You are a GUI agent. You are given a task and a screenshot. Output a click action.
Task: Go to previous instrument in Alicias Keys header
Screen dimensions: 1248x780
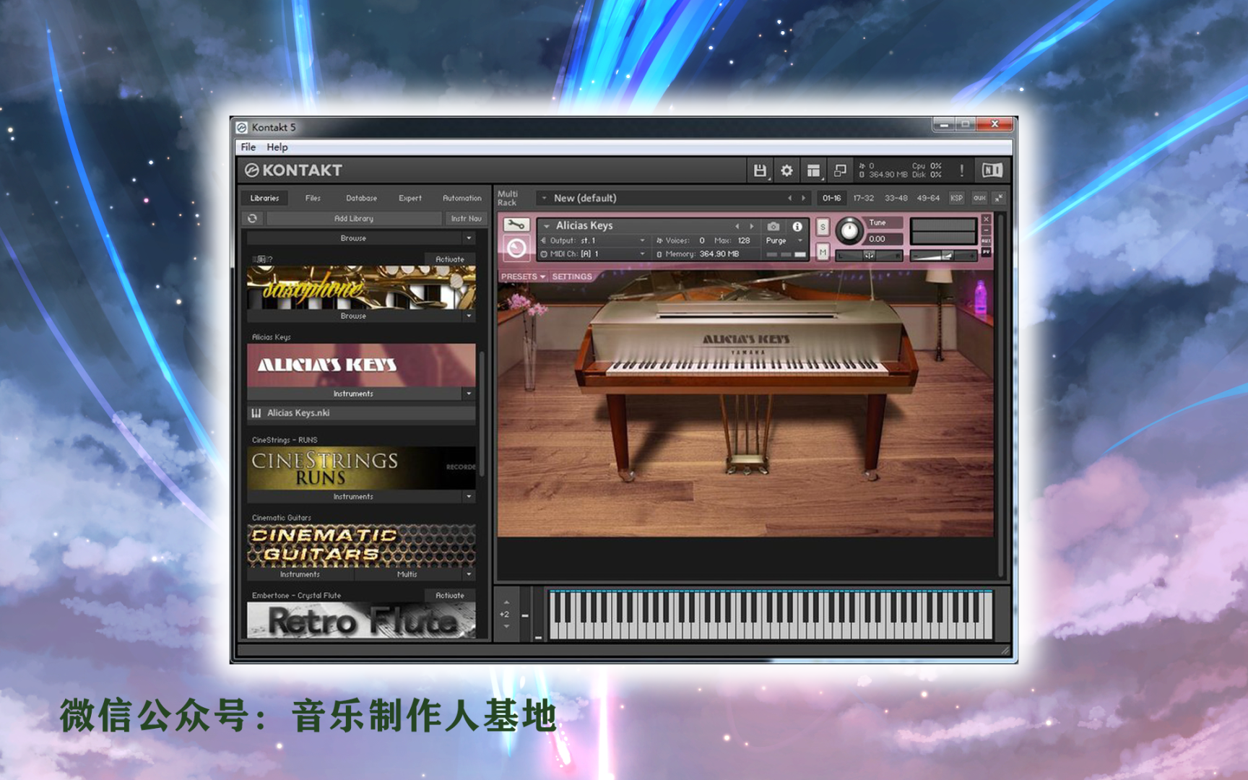coord(737,226)
